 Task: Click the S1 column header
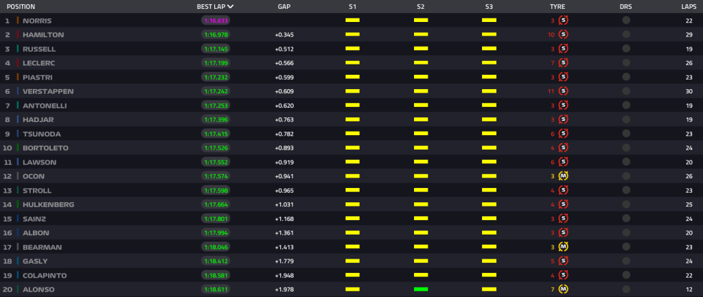[352, 7]
